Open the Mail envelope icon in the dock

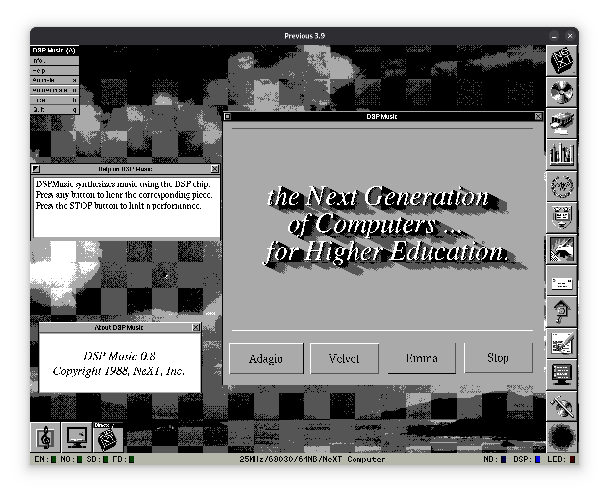point(562,281)
